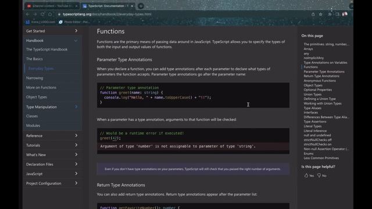Jump to Literal Inference section
The image size is (372, 209).
[315, 131]
